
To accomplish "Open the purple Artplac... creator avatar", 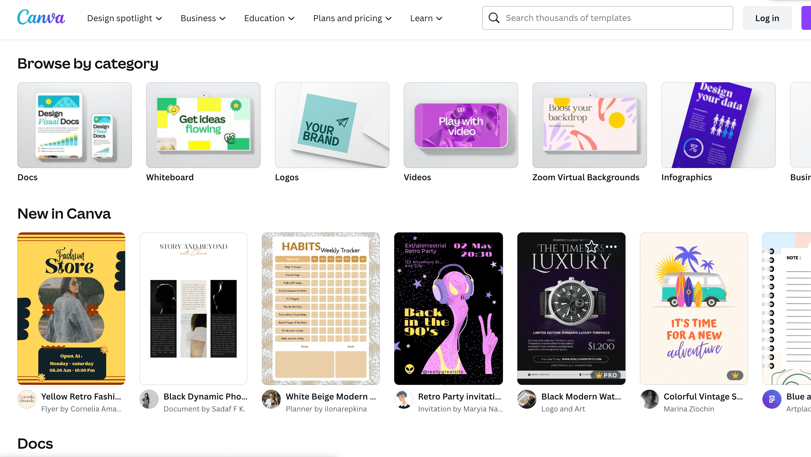I will pos(772,400).
